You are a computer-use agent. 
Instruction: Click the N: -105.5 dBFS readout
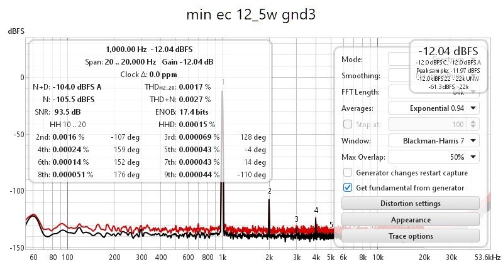(69, 100)
